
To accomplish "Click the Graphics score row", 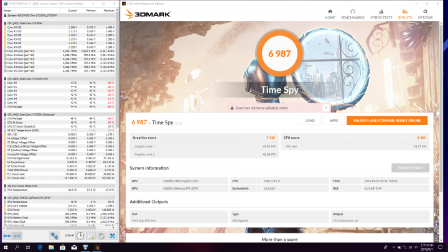I will pyautogui.click(x=204, y=138).
